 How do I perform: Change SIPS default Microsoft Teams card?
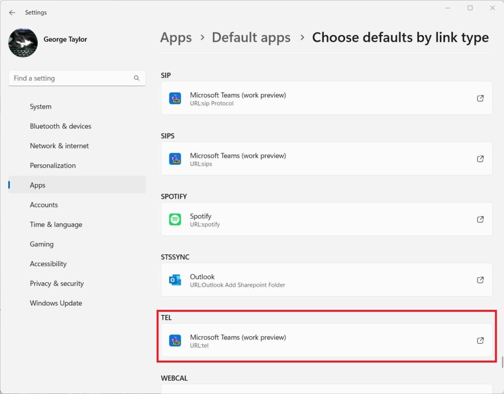pyautogui.click(x=327, y=158)
